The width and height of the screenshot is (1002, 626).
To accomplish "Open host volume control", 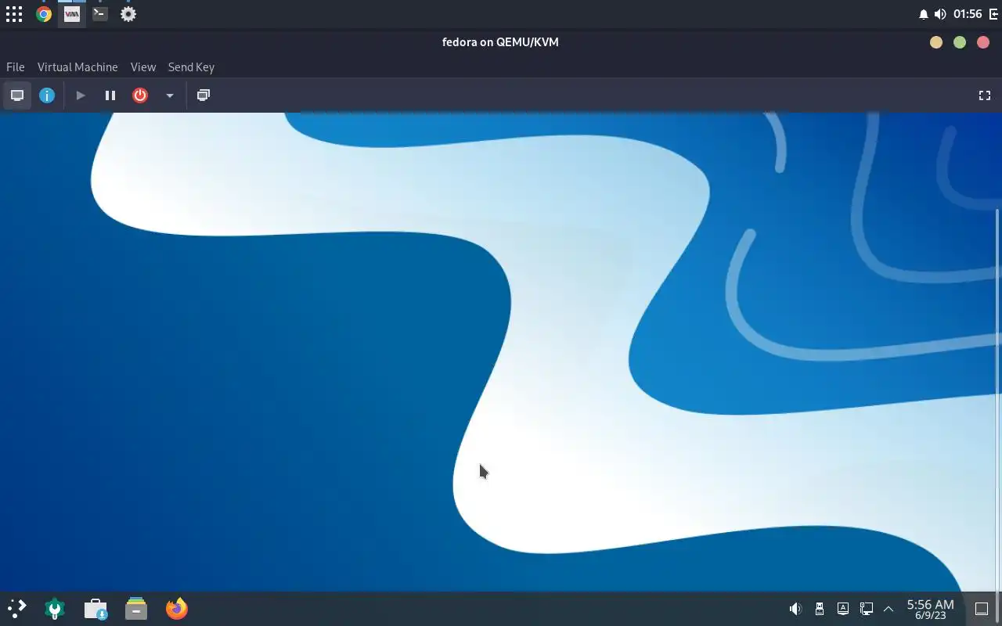I will point(940,14).
